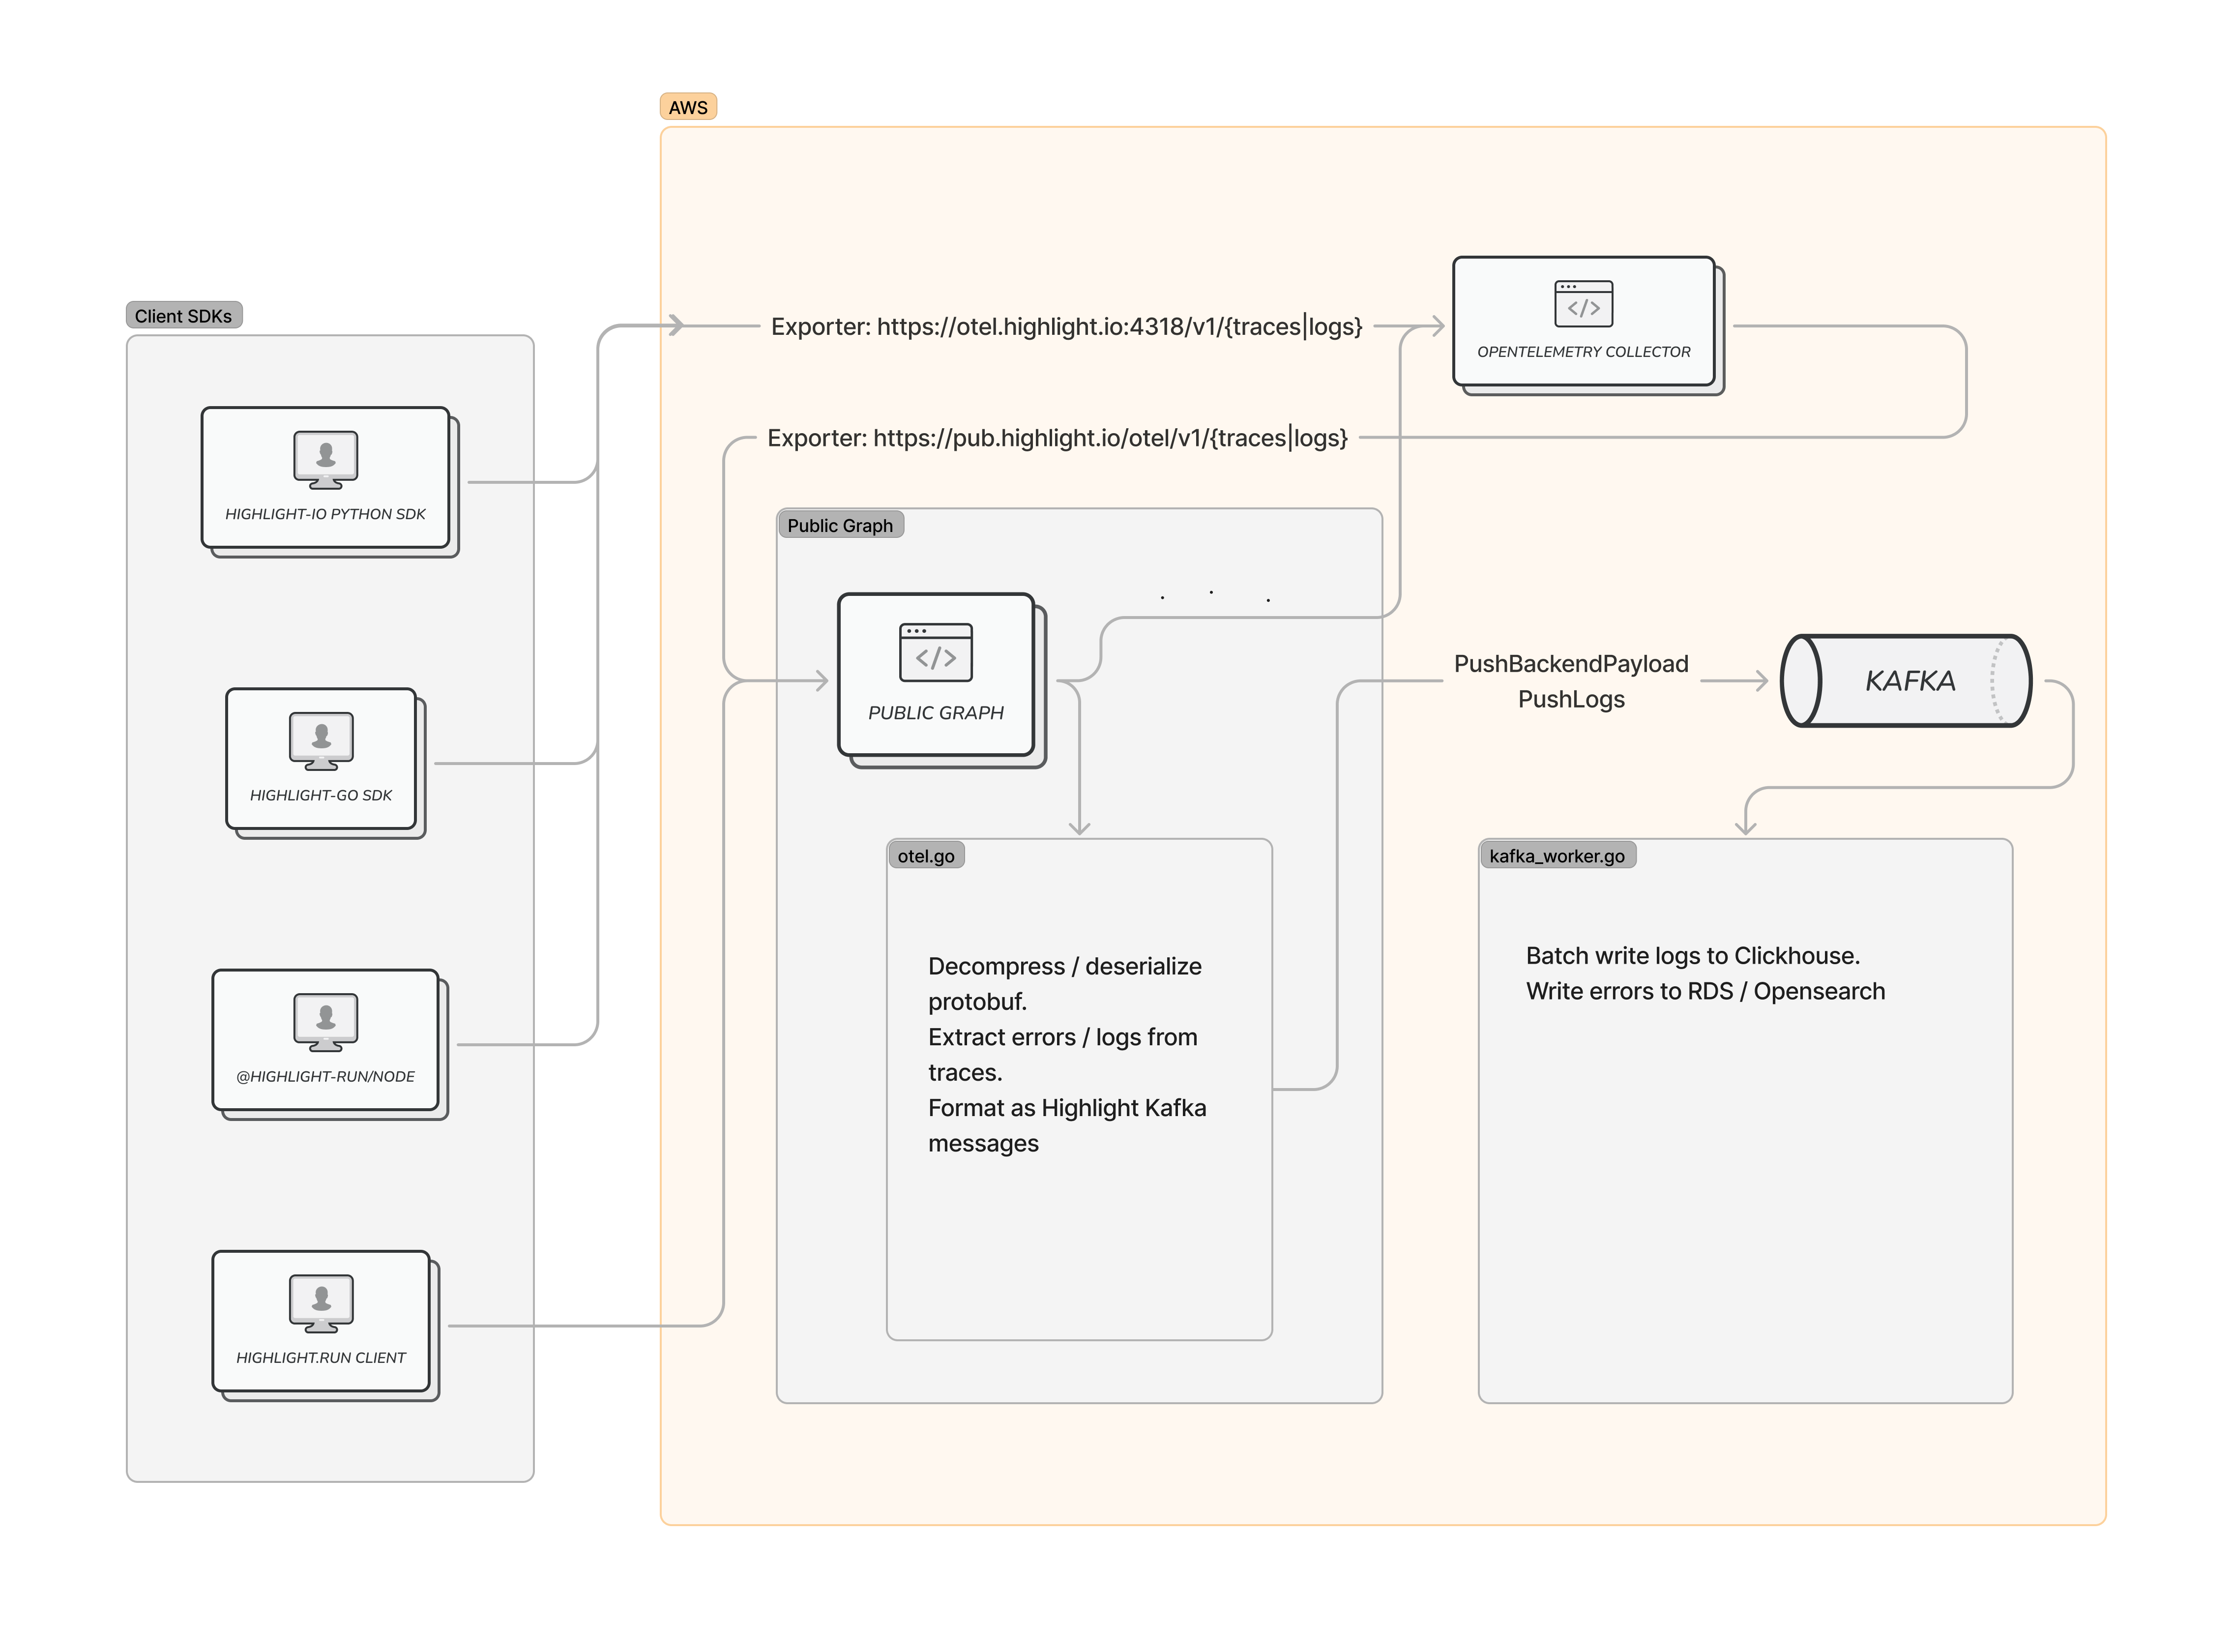Click the pub.highlight.io exporter URL text
2233x1652 pixels.
pyautogui.click(x=1057, y=438)
